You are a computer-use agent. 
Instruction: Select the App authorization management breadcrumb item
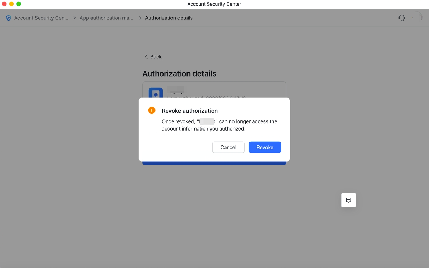(106, 18)
